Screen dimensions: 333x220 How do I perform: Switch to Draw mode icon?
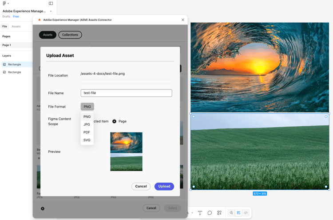pos(231,213)
